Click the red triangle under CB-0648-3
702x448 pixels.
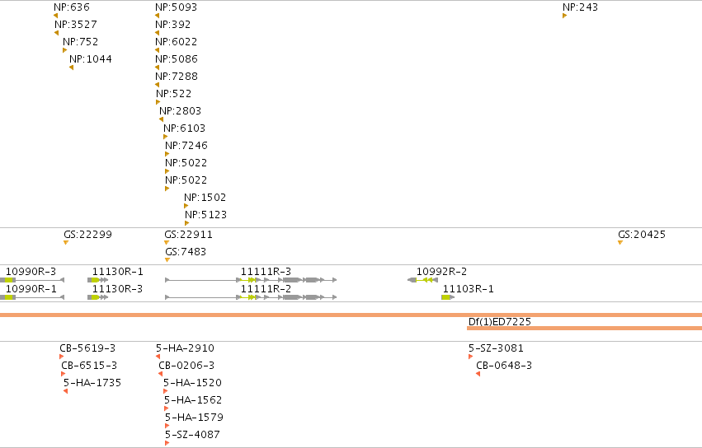pyautogui.click(x=478, y=374)
